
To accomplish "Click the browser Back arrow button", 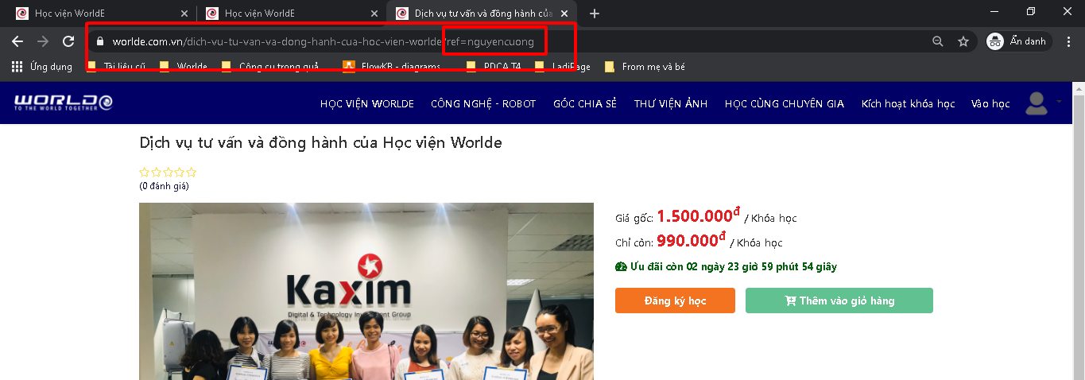I will coord(17,41).
